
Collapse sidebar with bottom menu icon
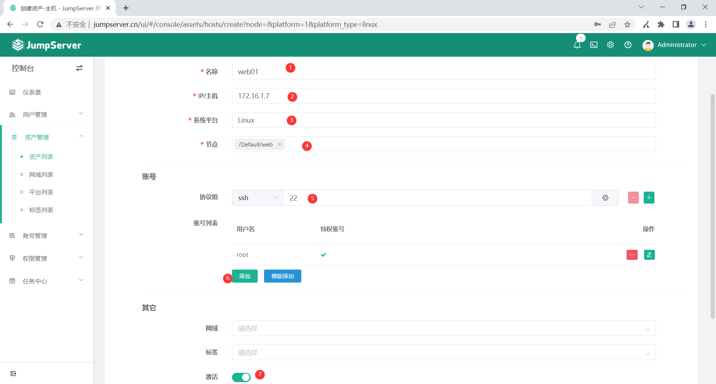(13, 374)
